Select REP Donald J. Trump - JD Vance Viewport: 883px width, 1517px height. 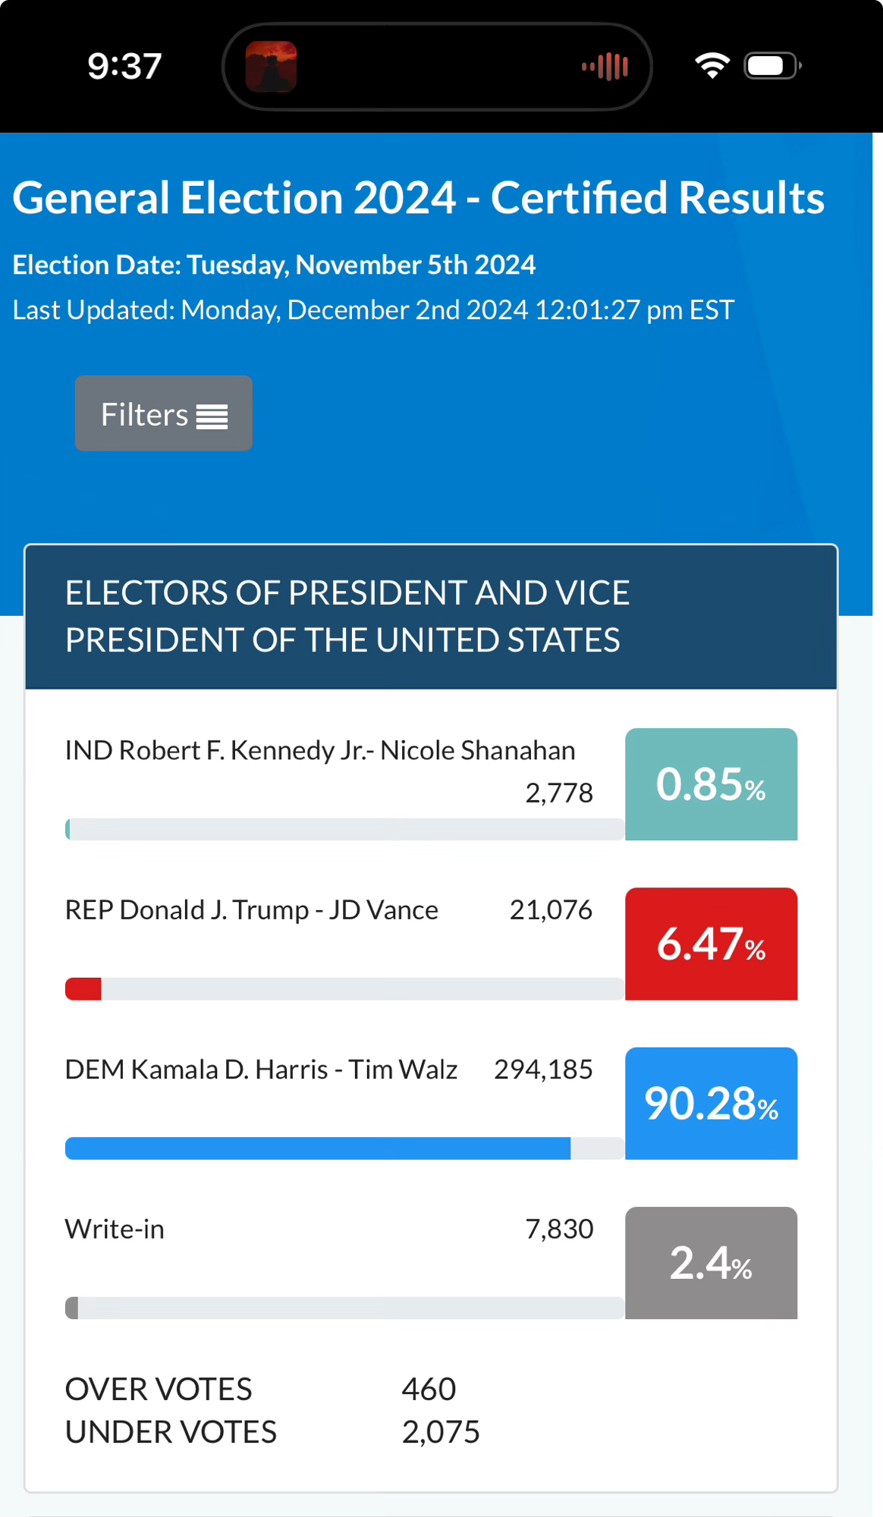click(x=252, y=909)
